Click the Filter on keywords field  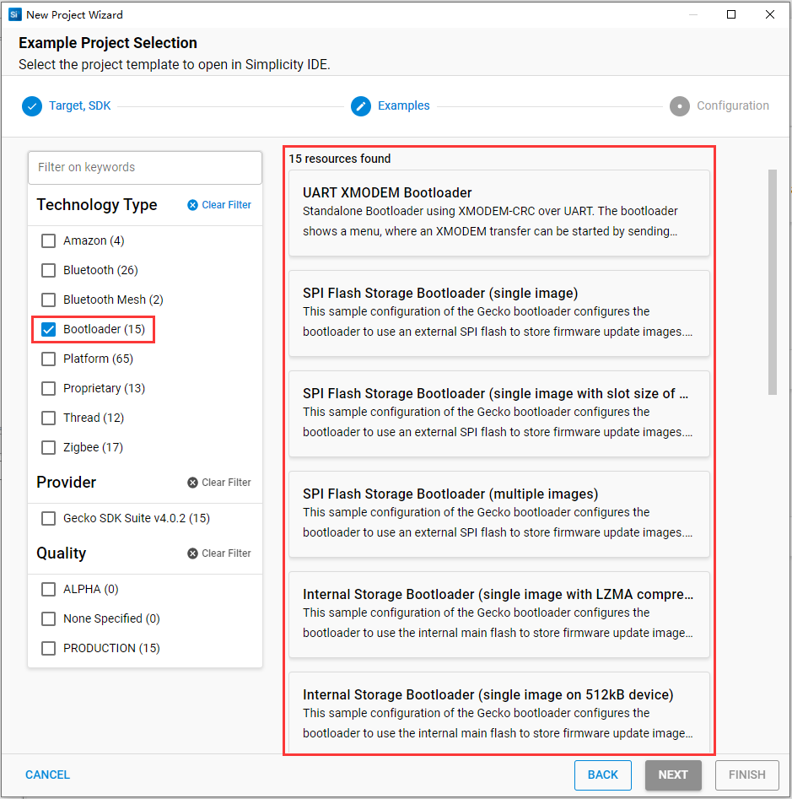[x=145, y=167]
